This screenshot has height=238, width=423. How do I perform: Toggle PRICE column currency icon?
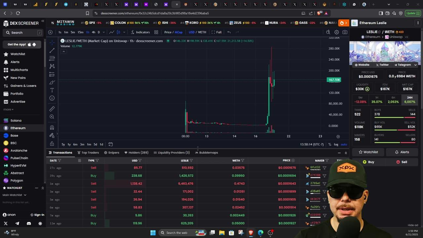[293, 160]
